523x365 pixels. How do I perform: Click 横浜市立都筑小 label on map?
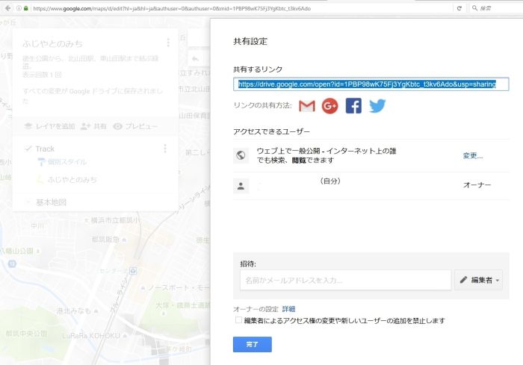[x=114, y=220]
